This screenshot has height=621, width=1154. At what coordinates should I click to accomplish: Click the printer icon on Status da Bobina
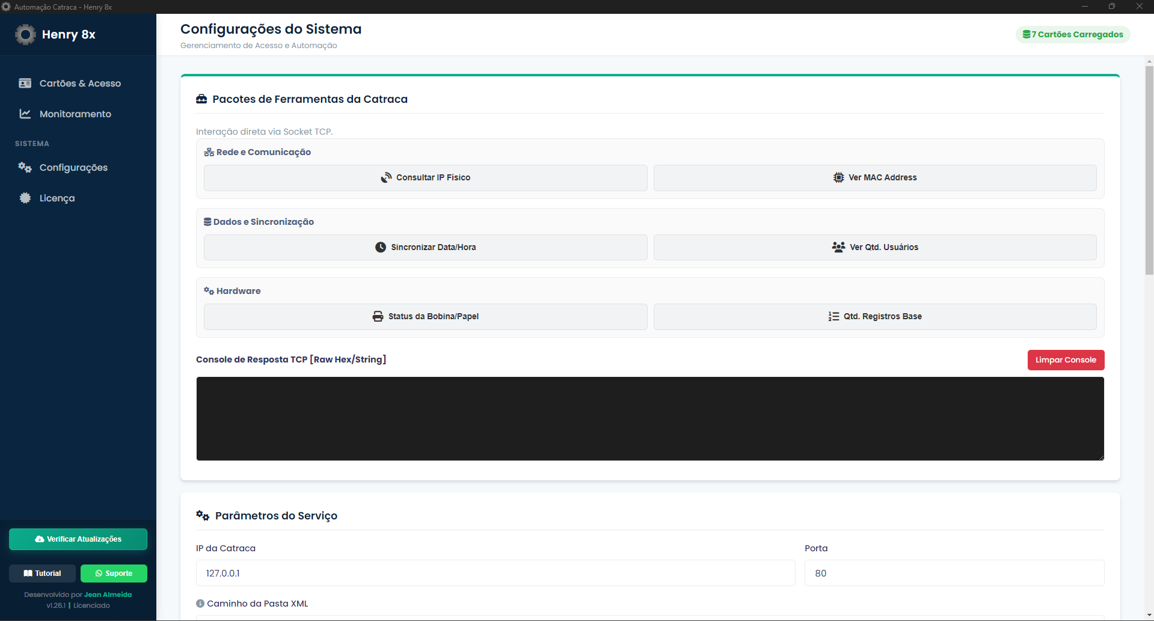click(378, 316)
